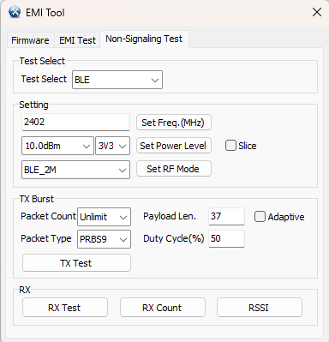Close the EMI Tool window
The height and width of the screenshot is (342, 329).
pyautogui.click(x=317, y=12)
